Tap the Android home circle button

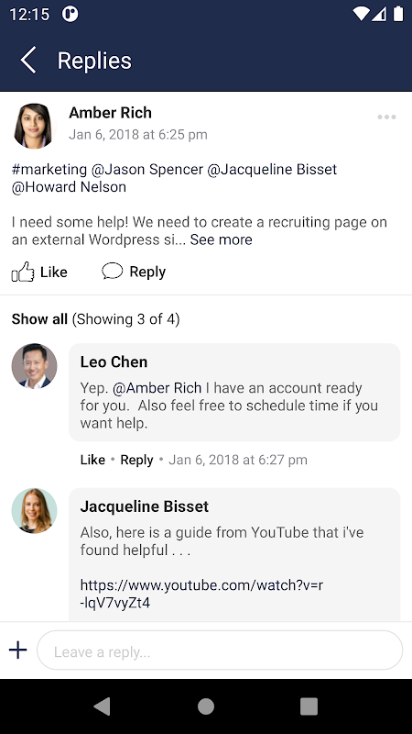coord(206,706)
